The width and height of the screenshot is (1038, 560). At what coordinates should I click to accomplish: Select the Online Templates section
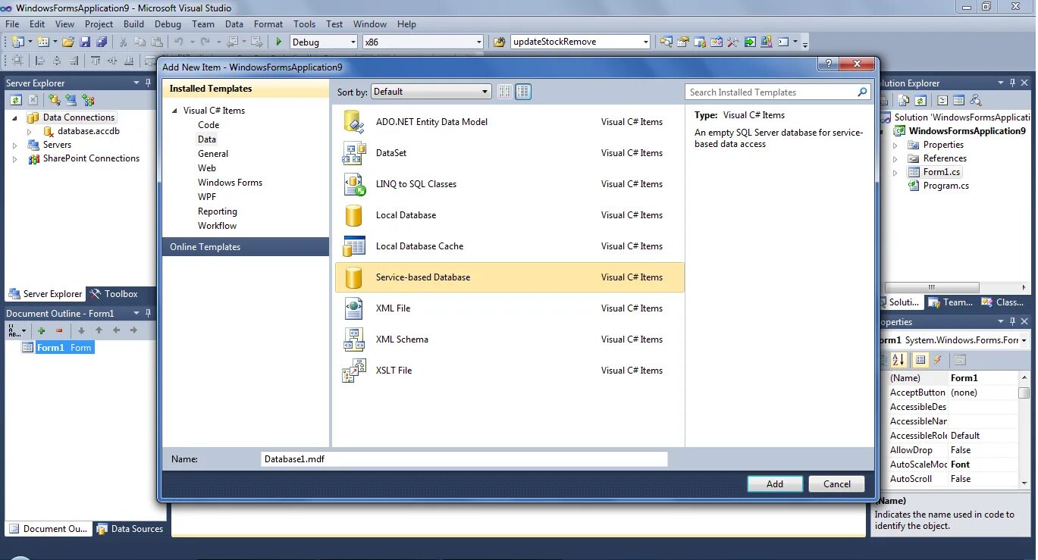click(246, 247)
